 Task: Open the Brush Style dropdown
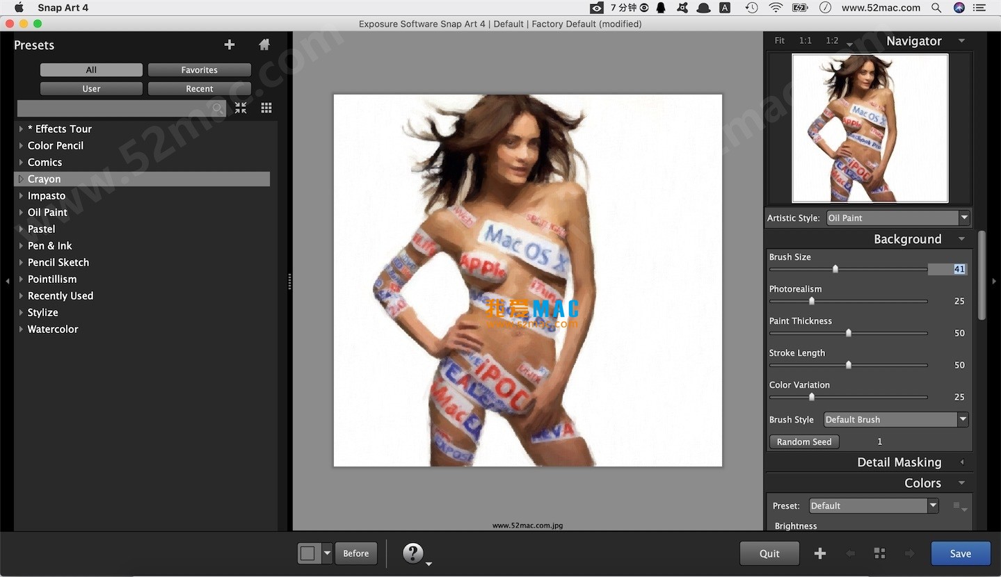click(896, 420)
